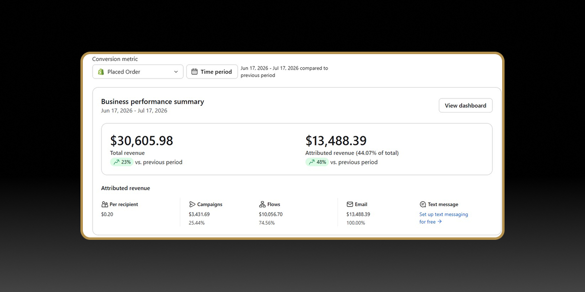This screenshot has height=292, width=585.
Task: Click the Flows $10,056.70 value
Action: coord(271,214)
